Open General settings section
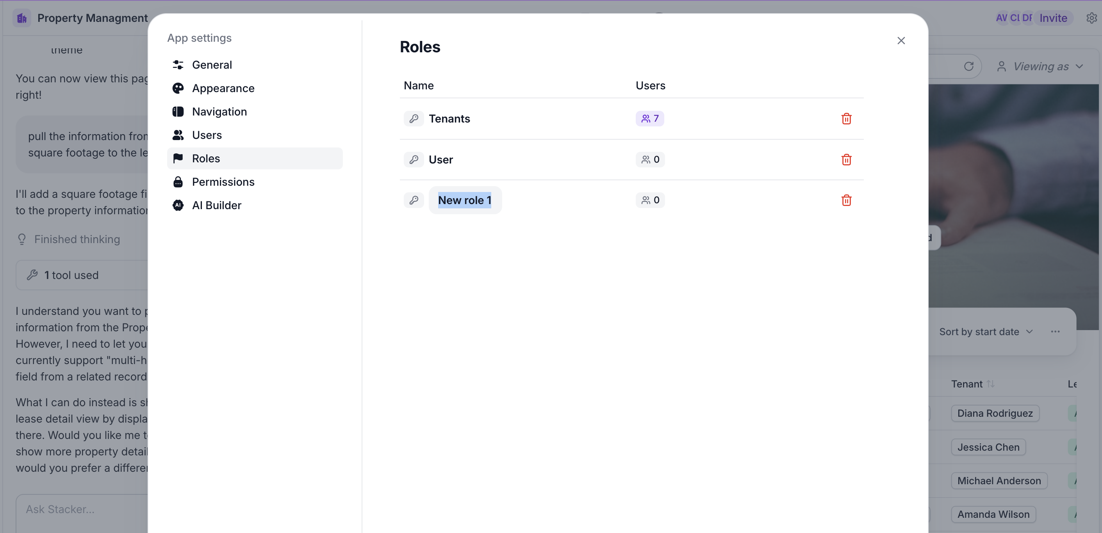Screen dimensions: 1102x533 coord(212,65)
